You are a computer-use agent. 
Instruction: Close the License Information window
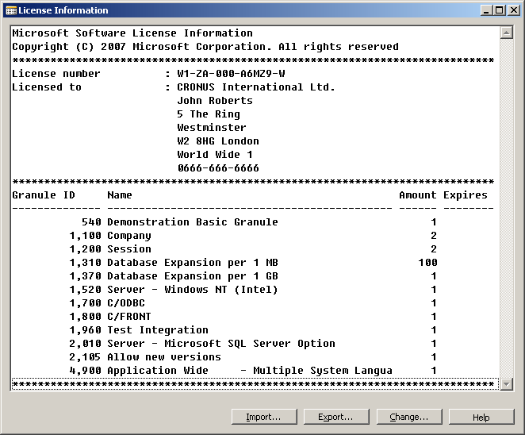(513, 10)
